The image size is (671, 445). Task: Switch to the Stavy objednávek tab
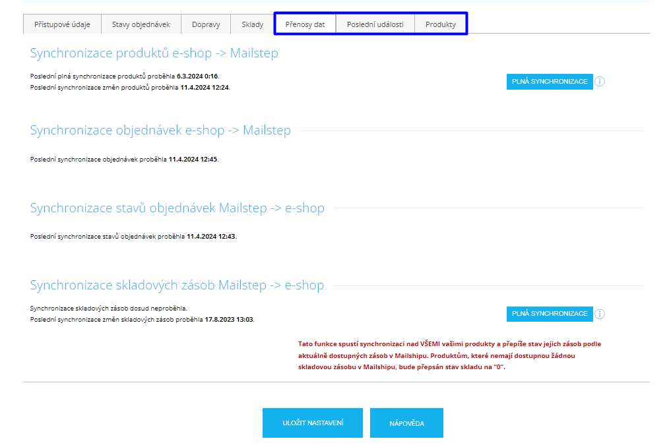point(141,24)
